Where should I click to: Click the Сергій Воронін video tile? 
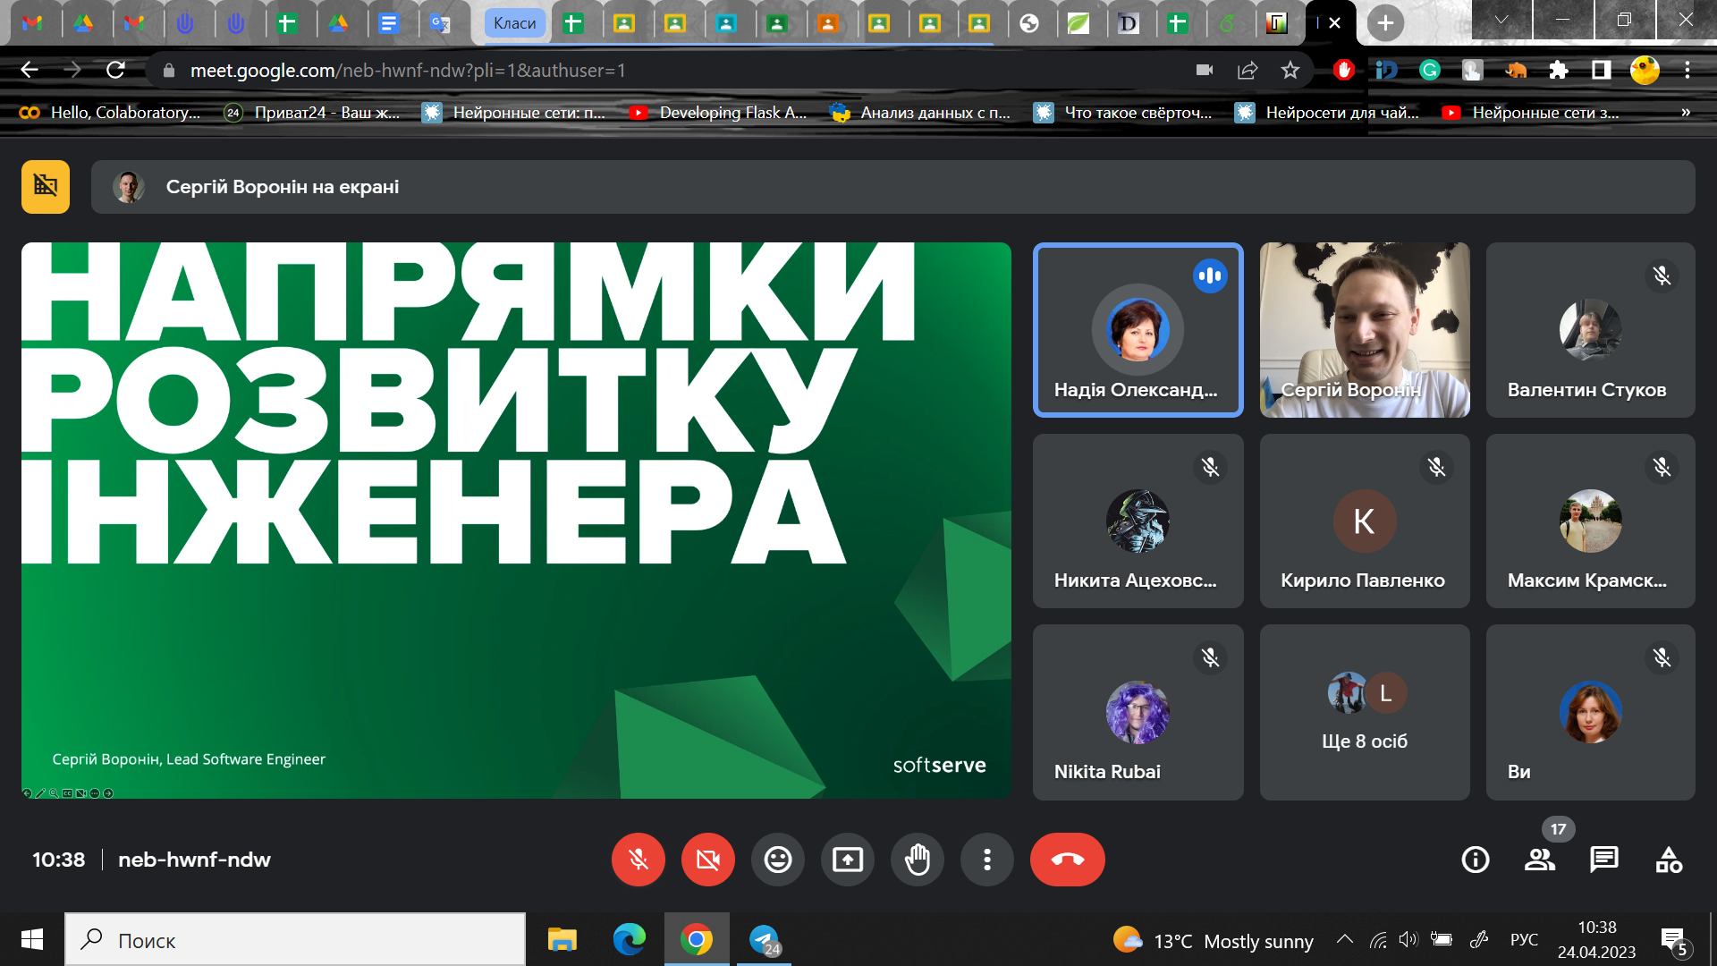pyautogui.click(x=1364, y=329)
